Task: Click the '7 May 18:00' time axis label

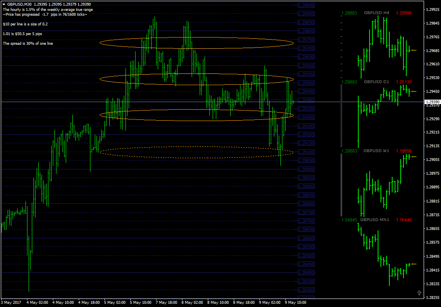Action: [x=167, y=303]
